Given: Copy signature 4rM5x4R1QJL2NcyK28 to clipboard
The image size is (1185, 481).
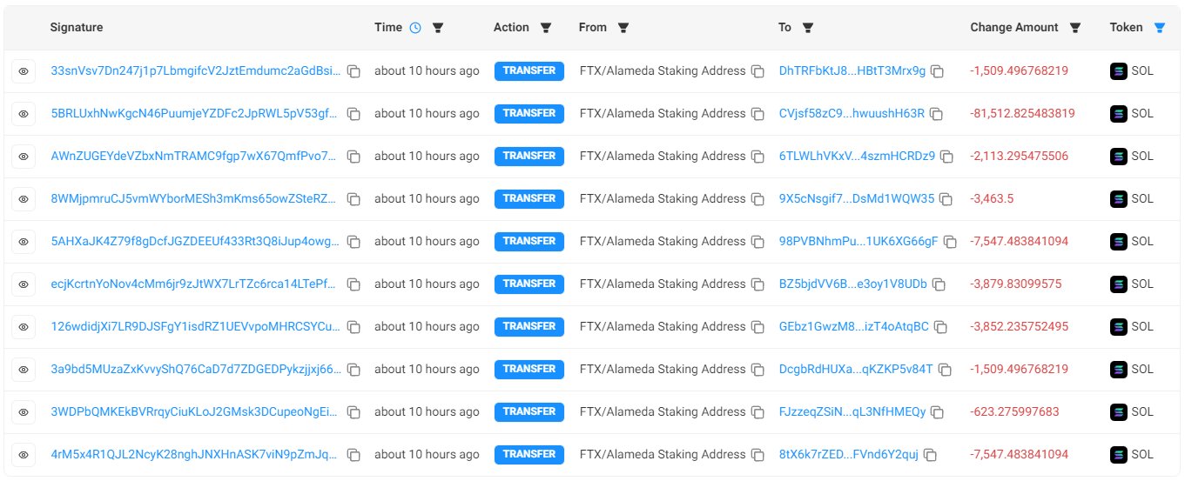Looking at the screenshot, I should coord(353,455).
